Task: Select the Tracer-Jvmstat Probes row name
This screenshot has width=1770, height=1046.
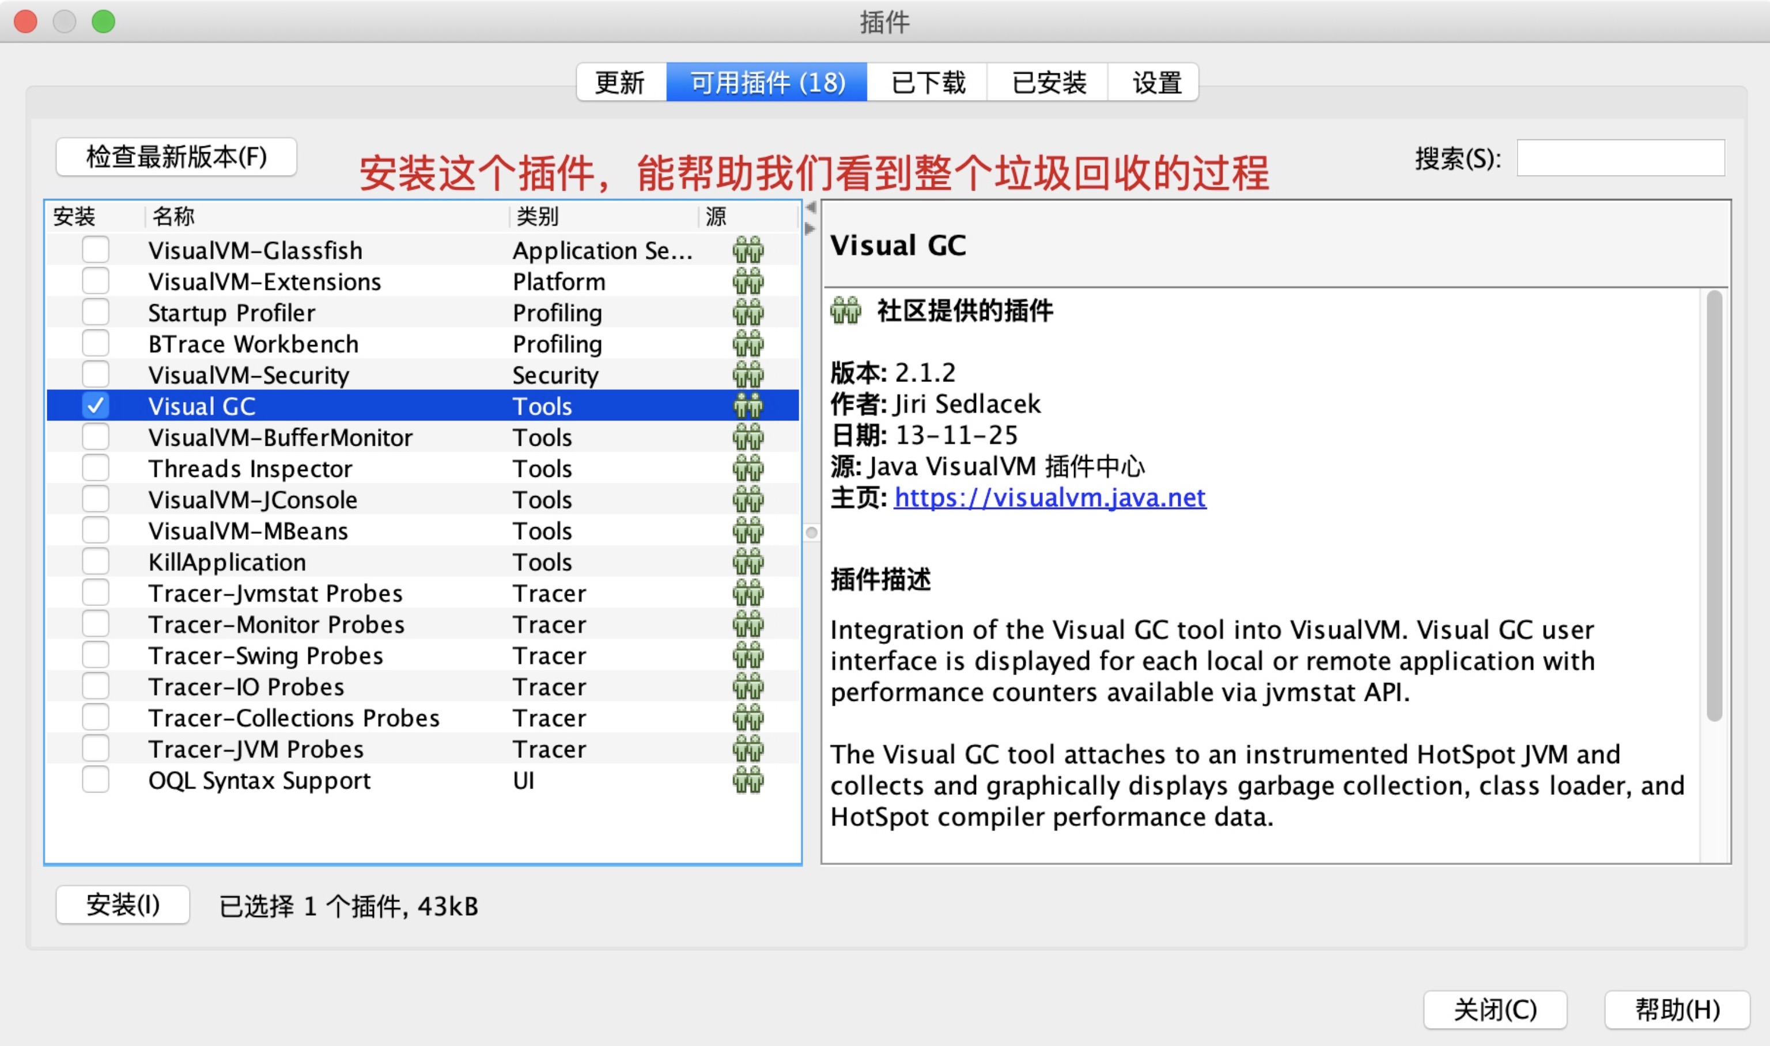Action: tap(275, 593)
